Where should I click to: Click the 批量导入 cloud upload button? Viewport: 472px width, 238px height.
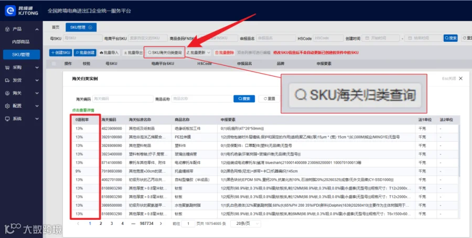(109, 52)
